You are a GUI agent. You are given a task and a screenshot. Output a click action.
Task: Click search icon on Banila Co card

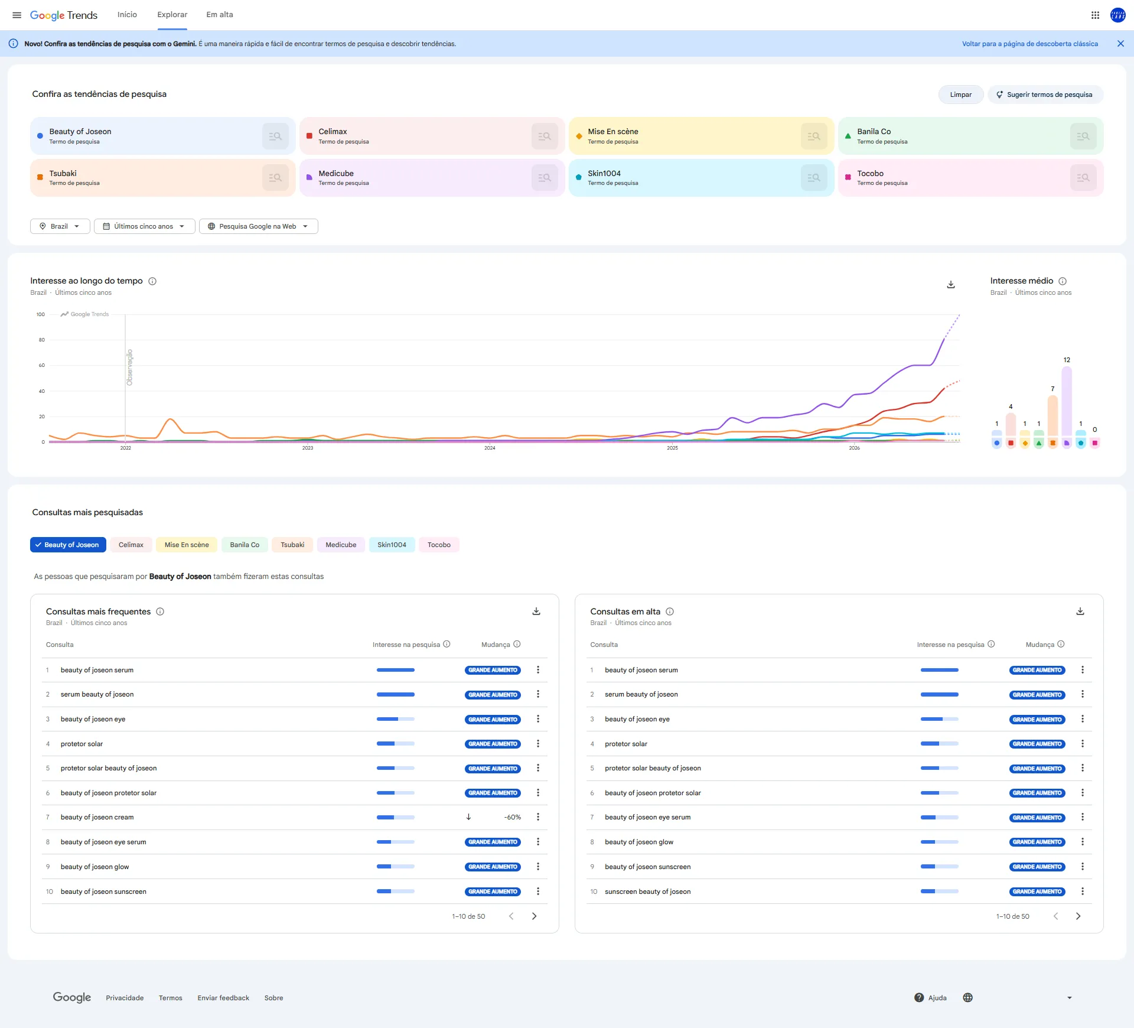pyautogui.click(x=1083, y=136)
